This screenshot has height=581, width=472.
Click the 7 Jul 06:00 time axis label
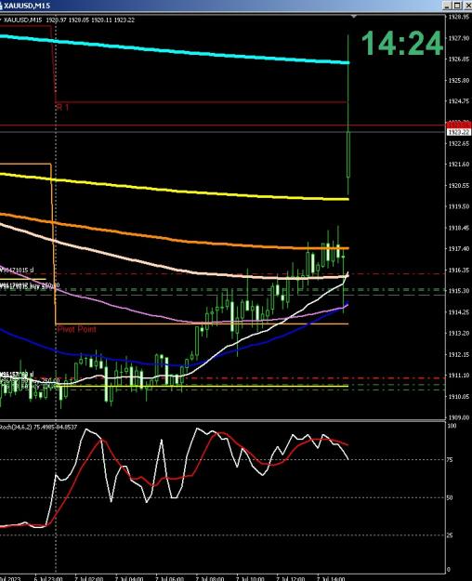tap(169, 578)
